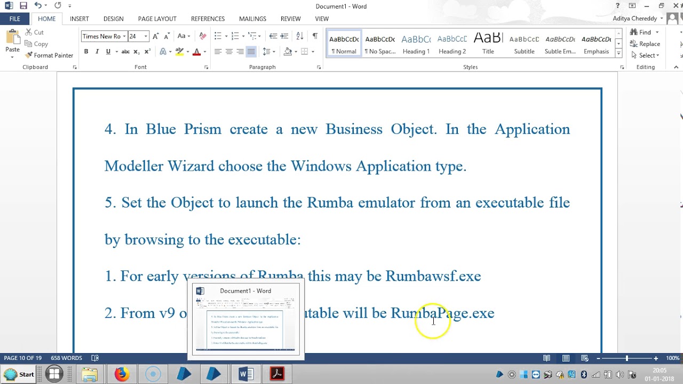Toggle subscript formatting
Viewport: 683px width, 384px height.
(x=137, y=52)
